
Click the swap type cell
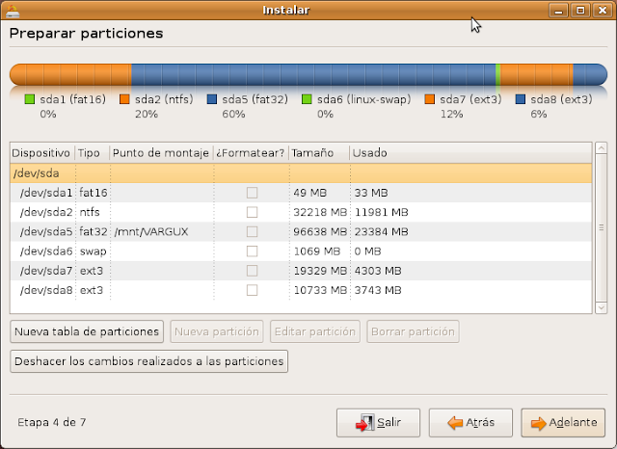coord(93,251)
